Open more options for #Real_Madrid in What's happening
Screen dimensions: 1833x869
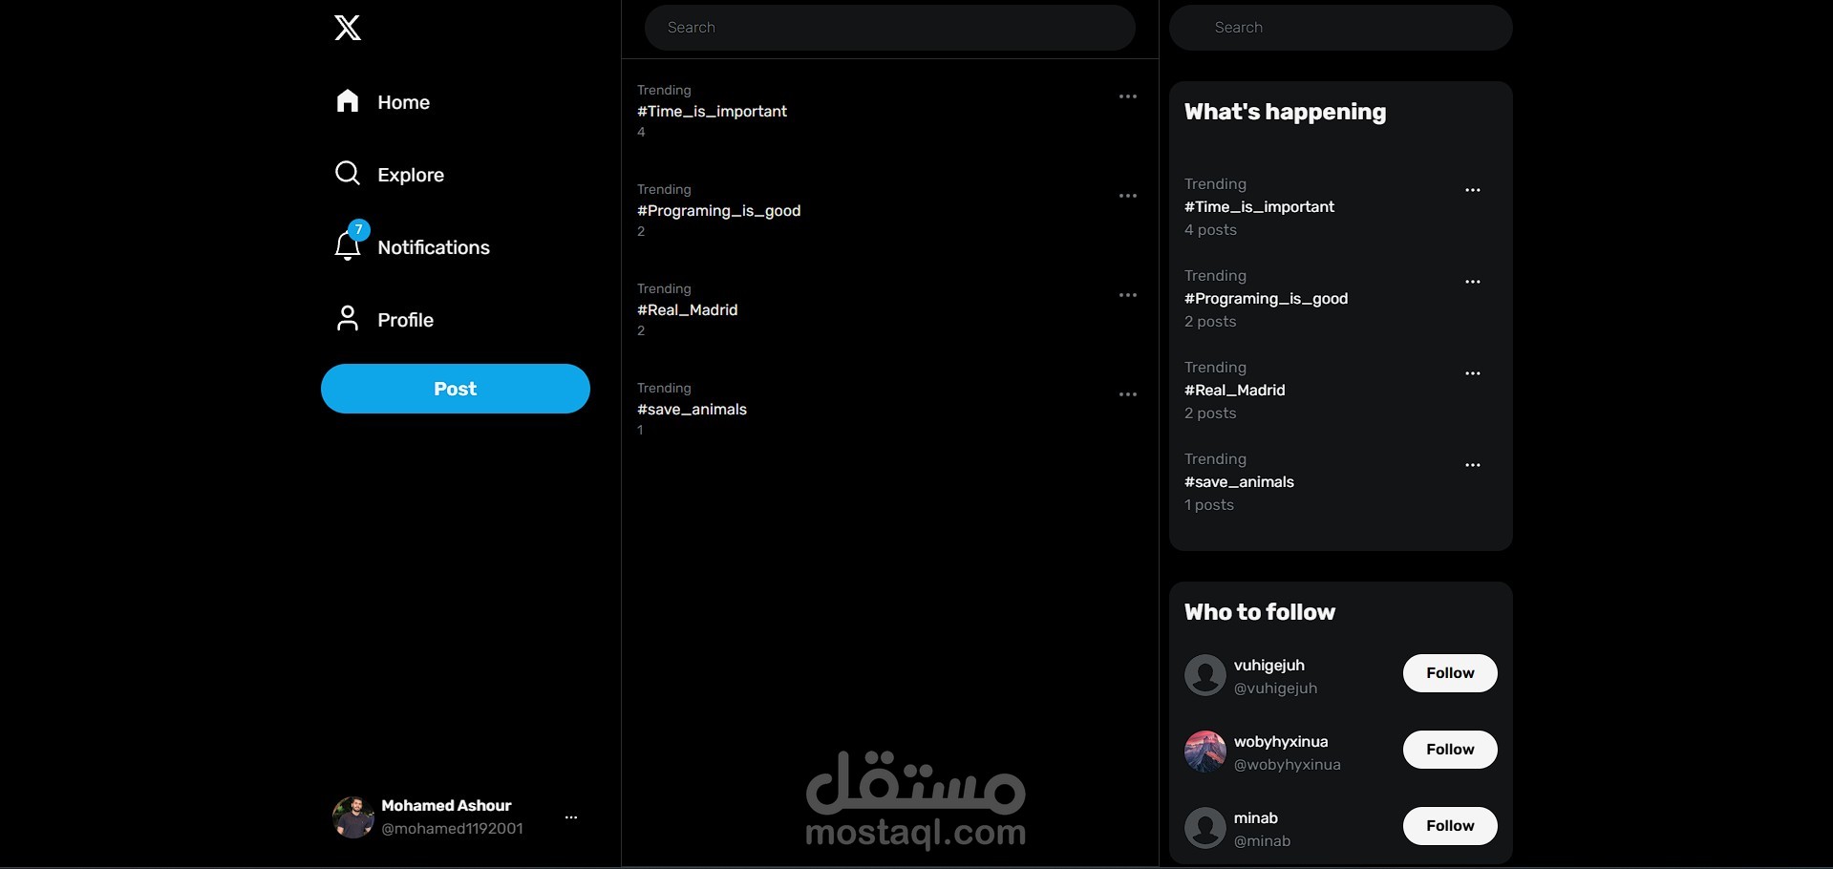tap(1473, 373)
